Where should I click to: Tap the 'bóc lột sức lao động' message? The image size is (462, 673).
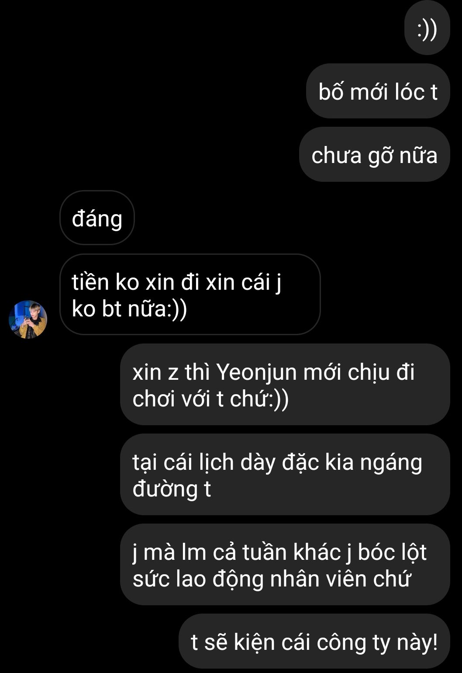(x=285, y=564)
